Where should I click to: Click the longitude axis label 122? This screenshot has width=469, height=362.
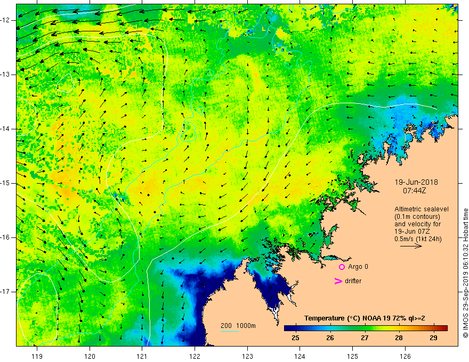[x=195, y=356]
